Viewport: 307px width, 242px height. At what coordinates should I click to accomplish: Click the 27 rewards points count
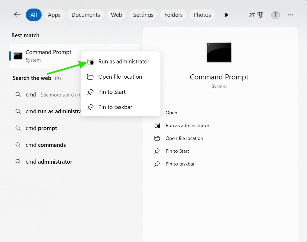coord(252,15)
